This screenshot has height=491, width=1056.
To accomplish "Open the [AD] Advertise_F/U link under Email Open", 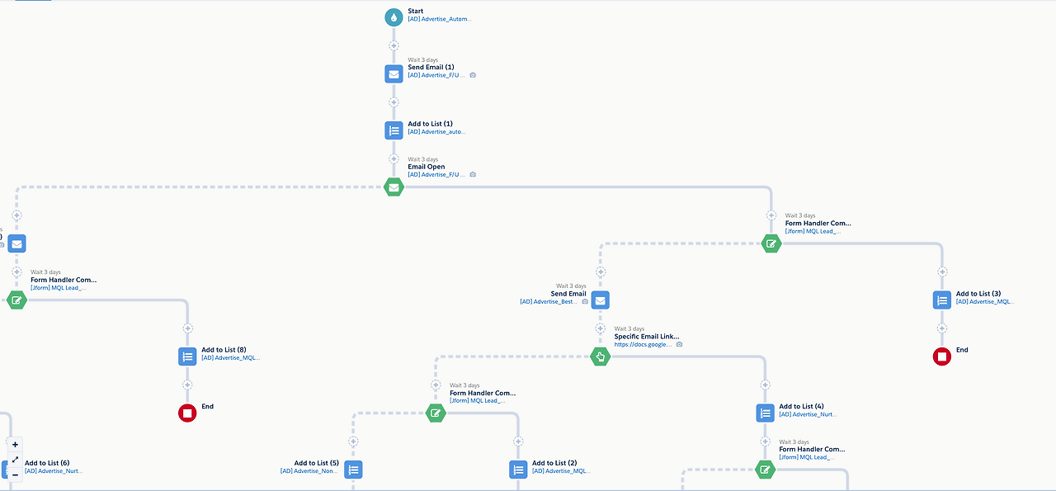I will (437, 175).
